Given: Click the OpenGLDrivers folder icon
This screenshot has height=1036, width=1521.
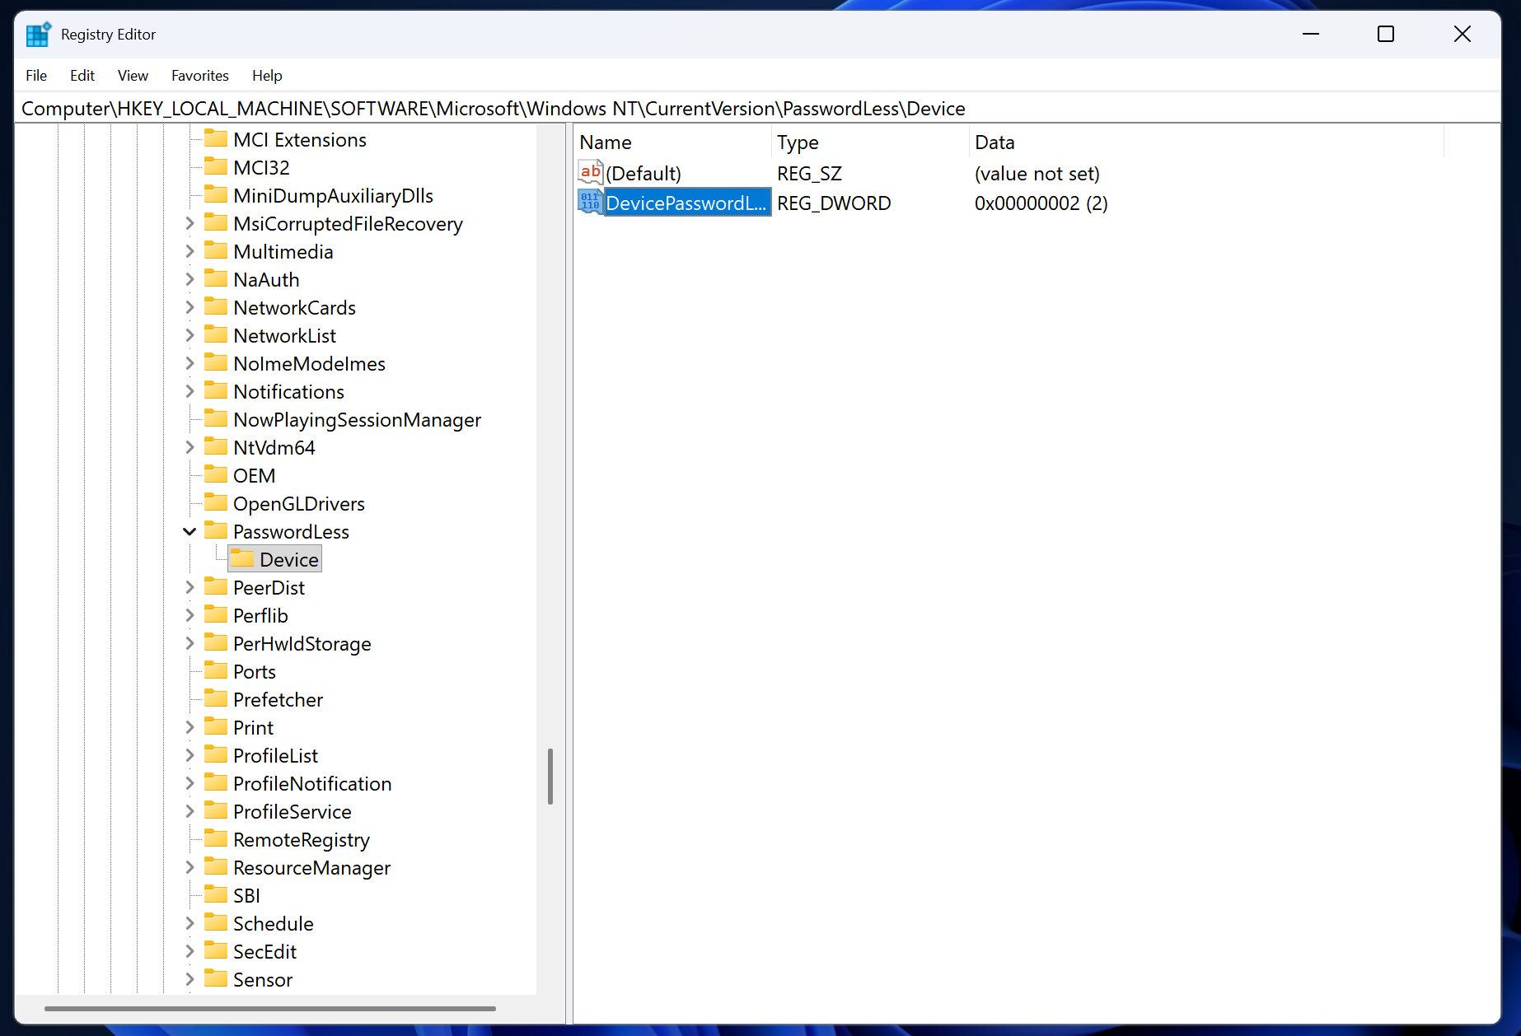Looking at the screenshot, I should tap(216, 502).
